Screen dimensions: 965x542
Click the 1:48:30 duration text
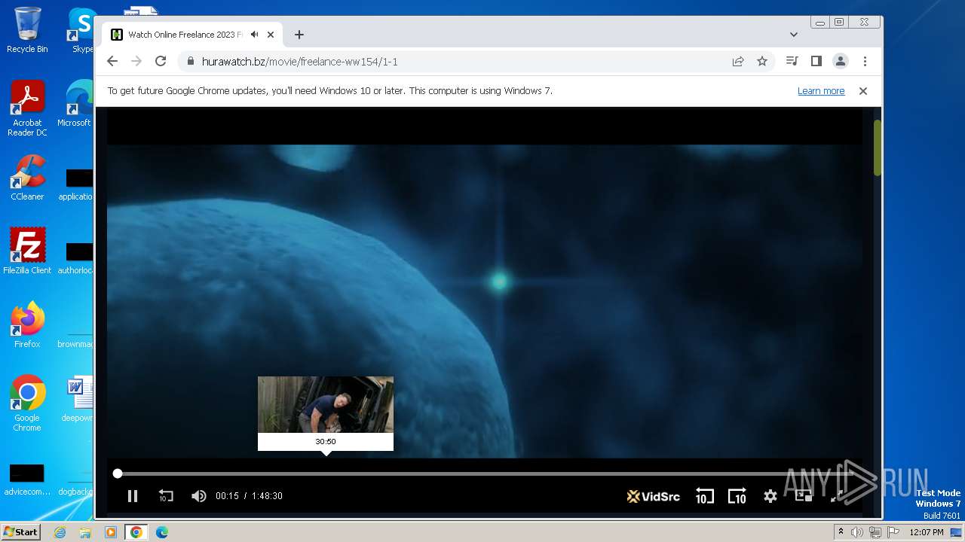(x=267, y=496)
